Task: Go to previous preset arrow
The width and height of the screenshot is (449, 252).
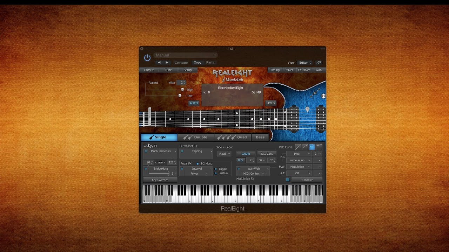Action: click(159, 62)
